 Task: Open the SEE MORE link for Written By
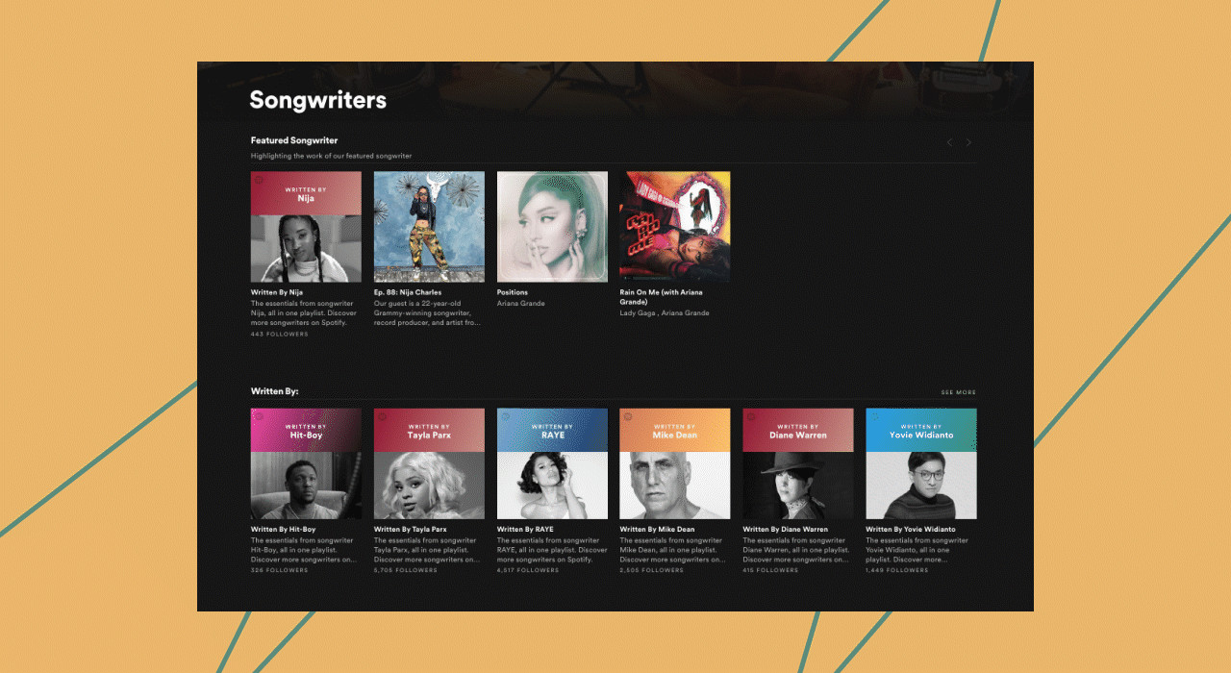[x=958, y=392]
